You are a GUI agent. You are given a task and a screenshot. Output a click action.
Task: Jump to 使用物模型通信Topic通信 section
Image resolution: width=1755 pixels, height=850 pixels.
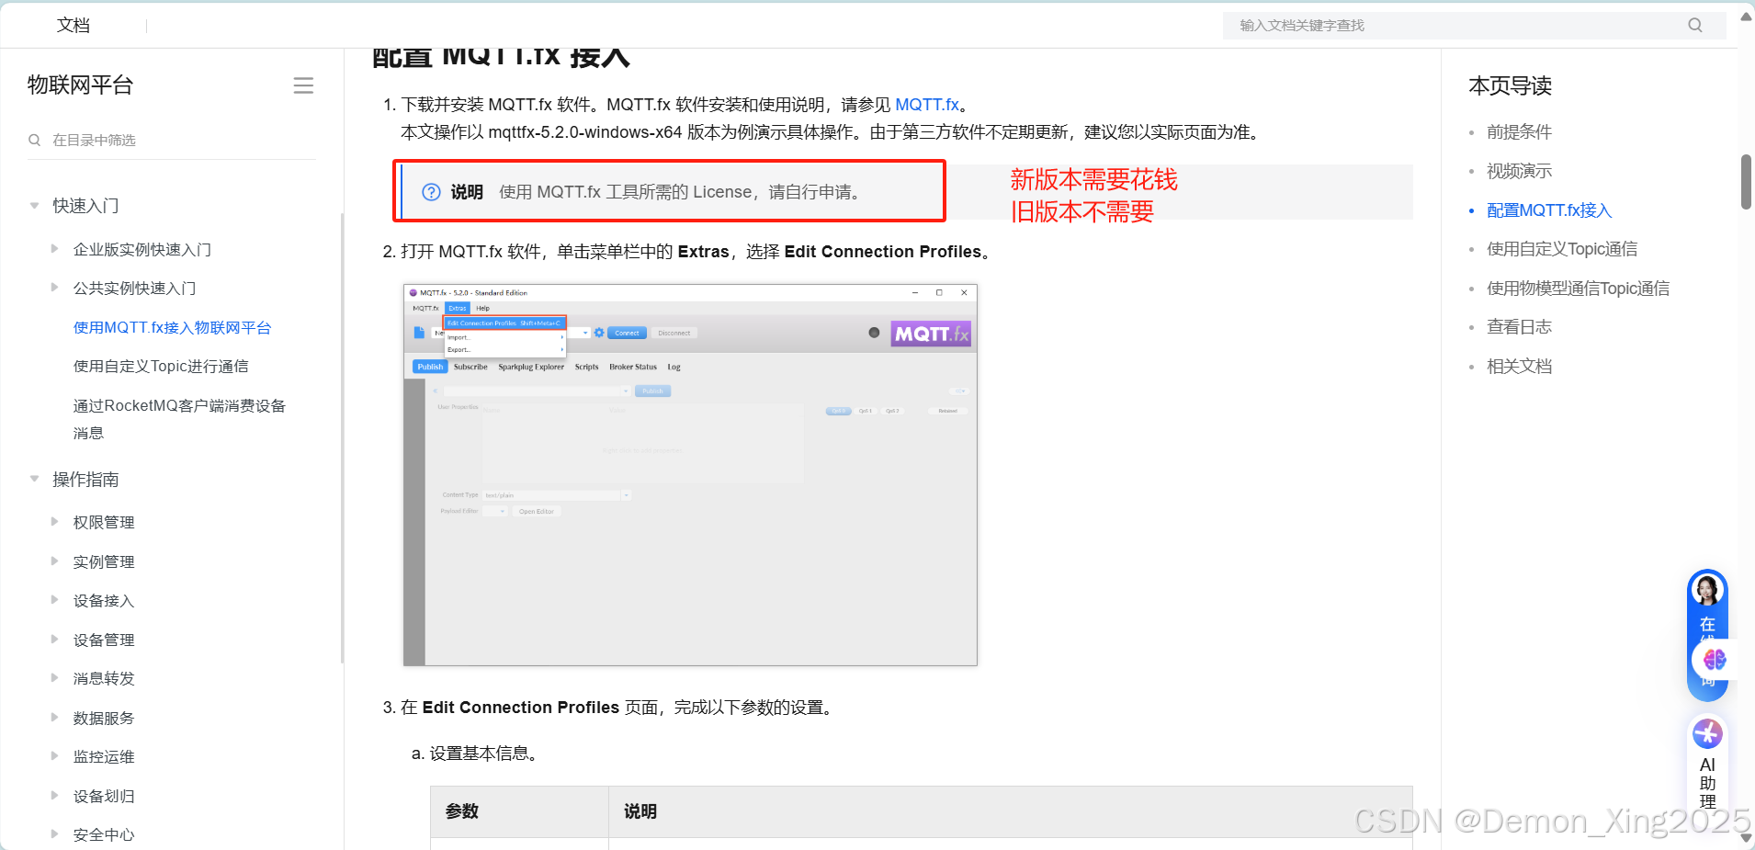1578,289
